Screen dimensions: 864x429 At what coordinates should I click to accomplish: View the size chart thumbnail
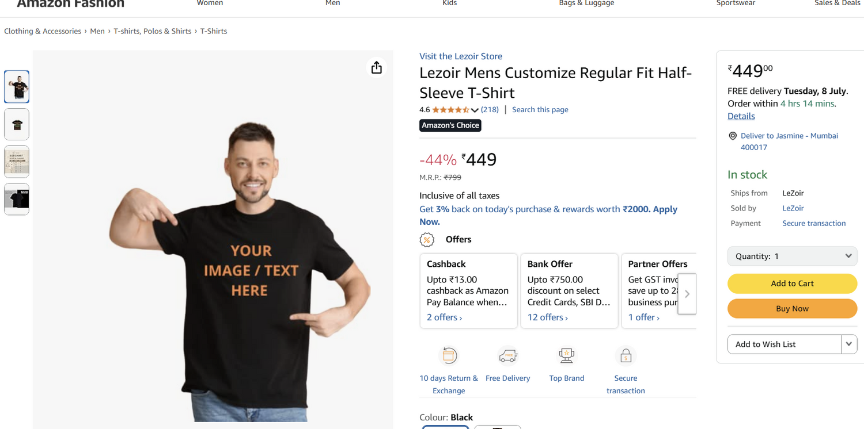pyautogui.click(x=17, y=162)
